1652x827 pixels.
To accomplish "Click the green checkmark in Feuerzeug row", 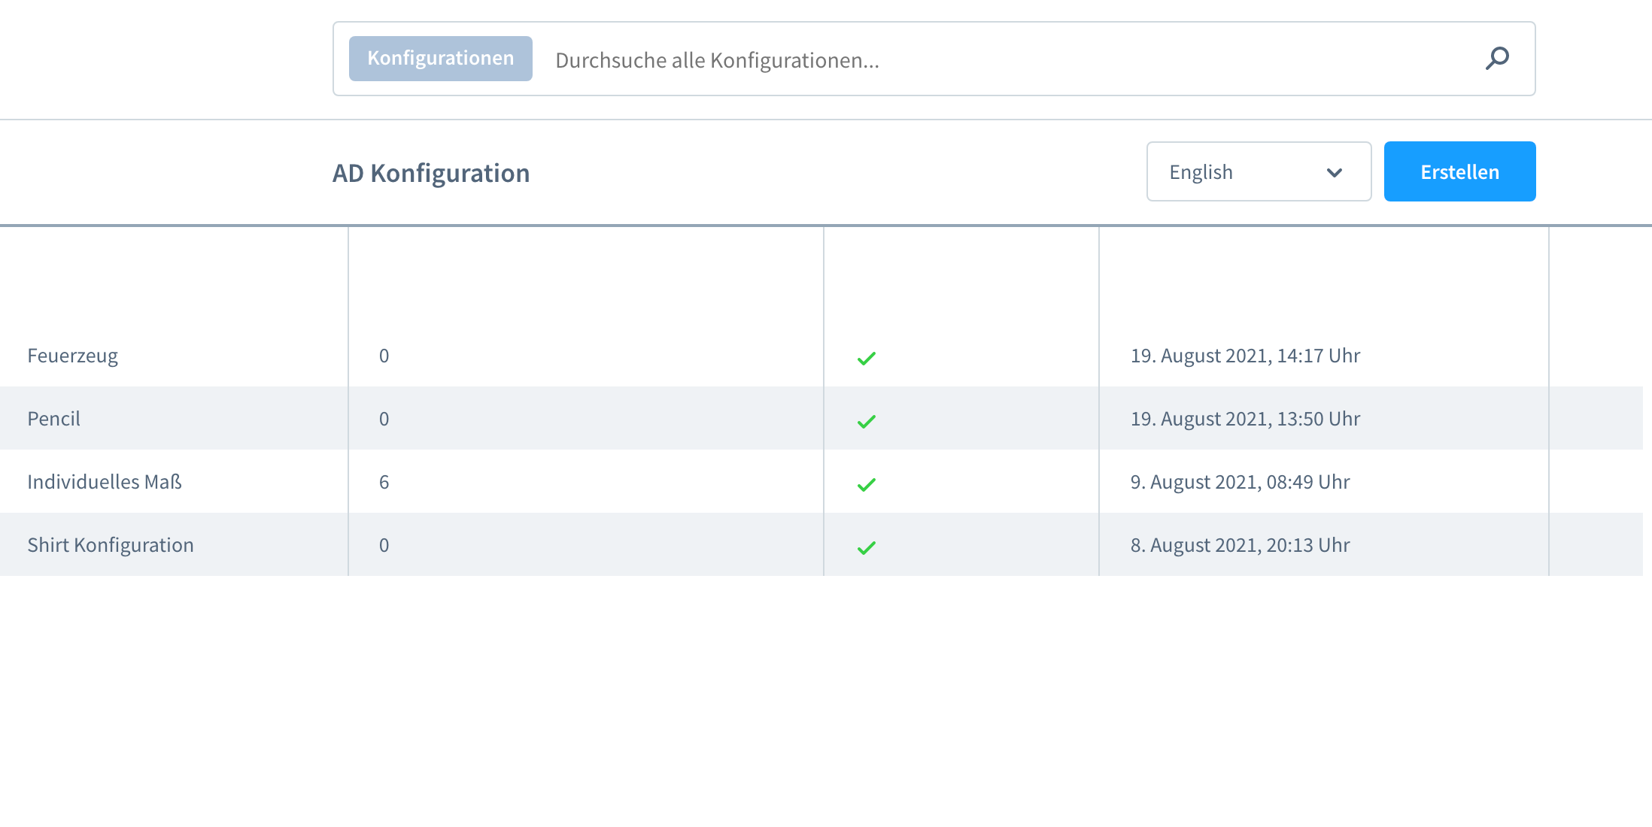I will pyautogui.click(x=867, y=359).
